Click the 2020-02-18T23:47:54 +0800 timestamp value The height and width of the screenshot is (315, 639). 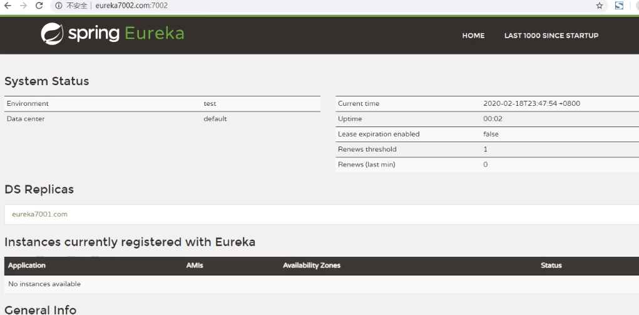(532, 103)
